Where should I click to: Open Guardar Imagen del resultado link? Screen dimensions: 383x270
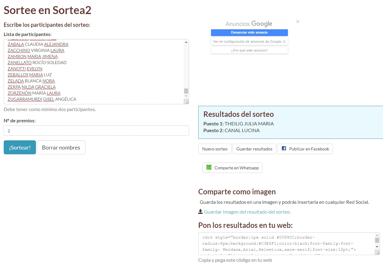(x=248, y=211)
